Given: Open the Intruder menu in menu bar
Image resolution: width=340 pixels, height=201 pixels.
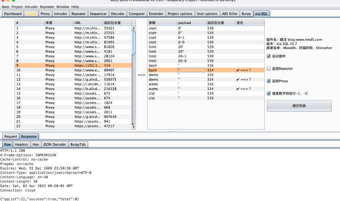Looking at the screenshot, I should 31,7.
